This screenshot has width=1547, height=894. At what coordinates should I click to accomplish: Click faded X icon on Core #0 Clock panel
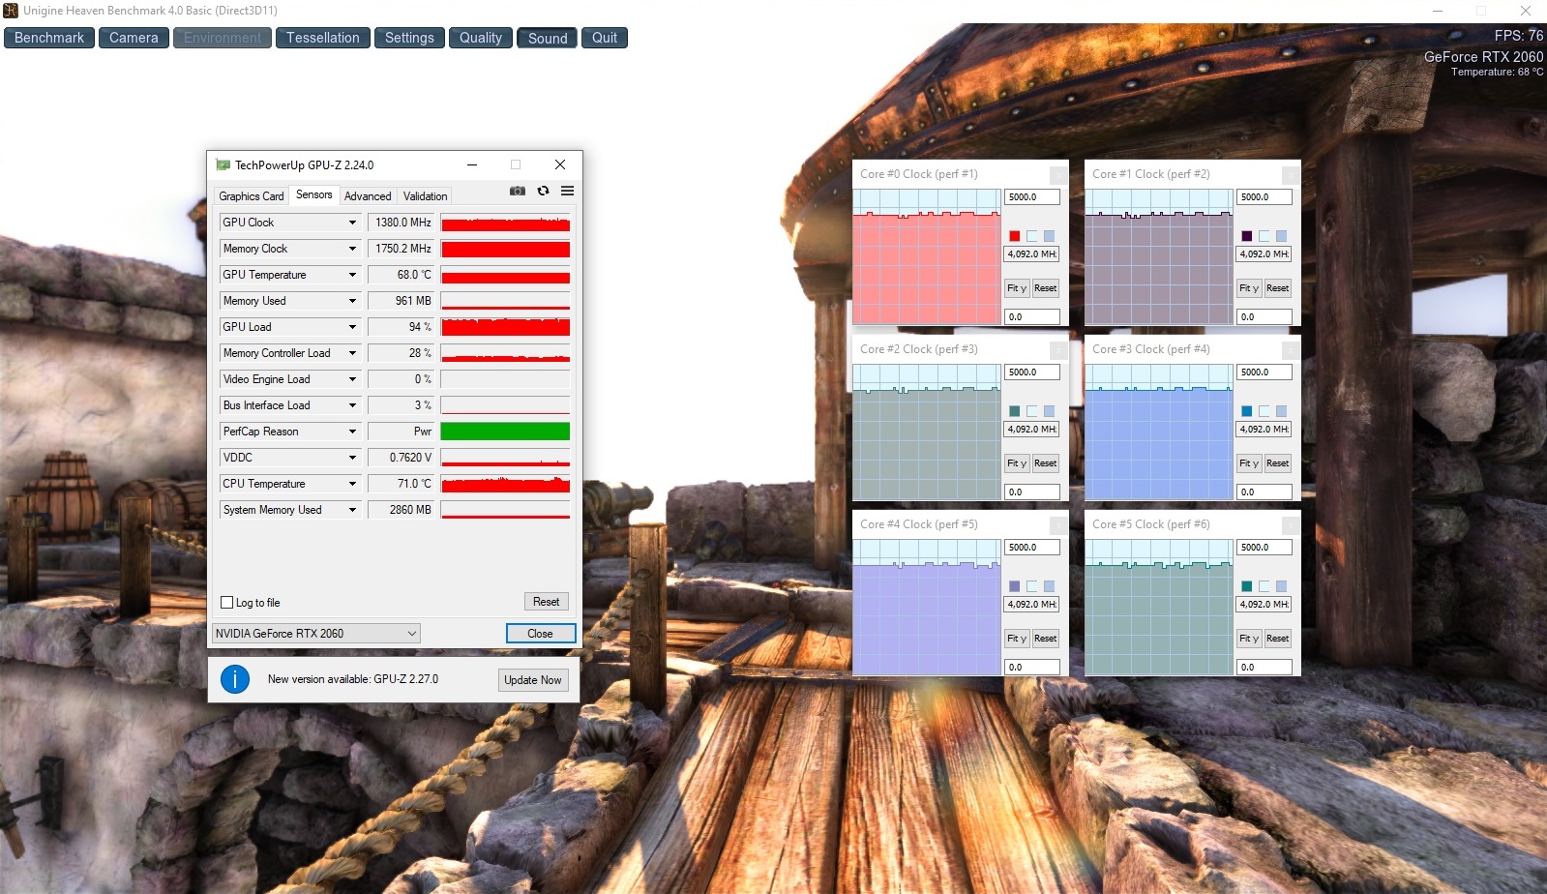point(1059,175)
